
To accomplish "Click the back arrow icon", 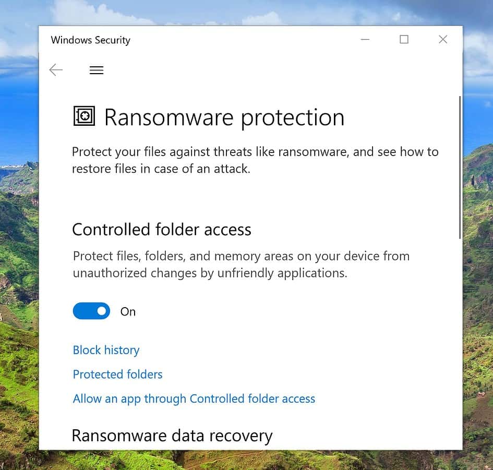I will (x=56, y=69).
